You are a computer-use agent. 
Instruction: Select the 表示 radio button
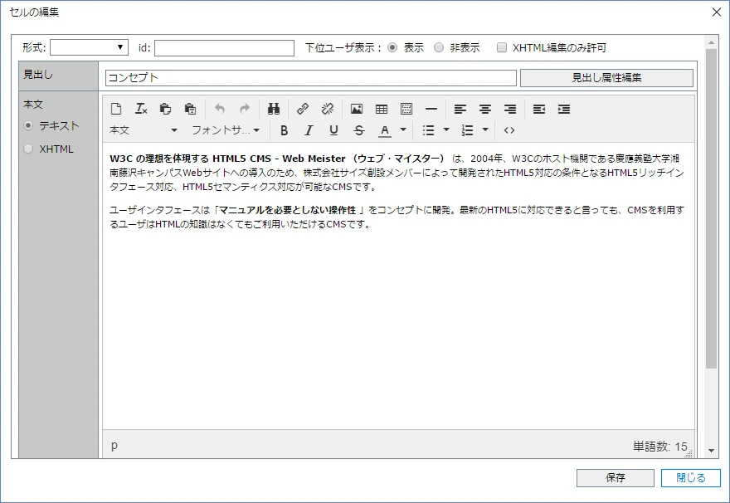[x=392, y=47]
